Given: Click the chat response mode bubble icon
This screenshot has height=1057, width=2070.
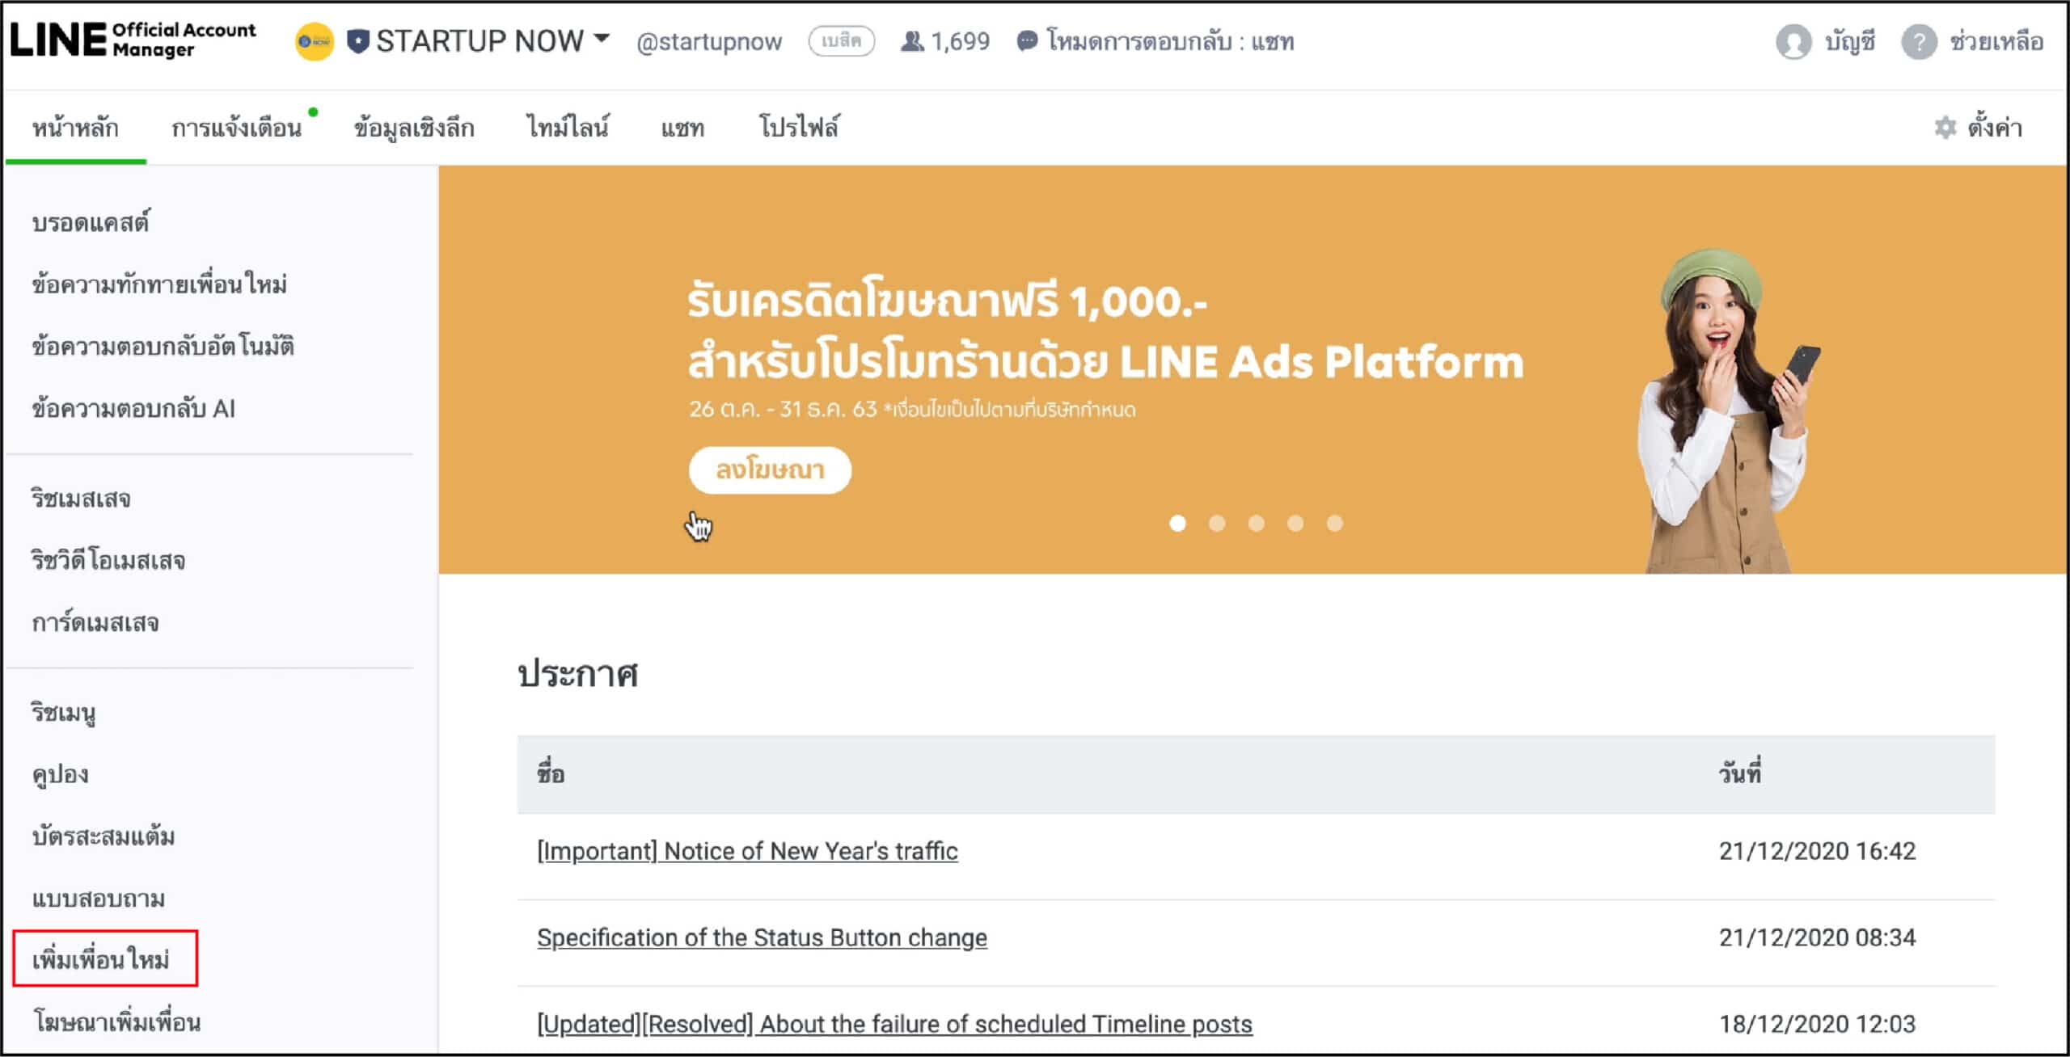Looking at the screenshot, I should click(1027, 40).
